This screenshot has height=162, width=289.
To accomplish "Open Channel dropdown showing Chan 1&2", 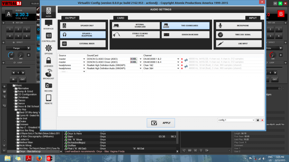I will tap(178, 65).
